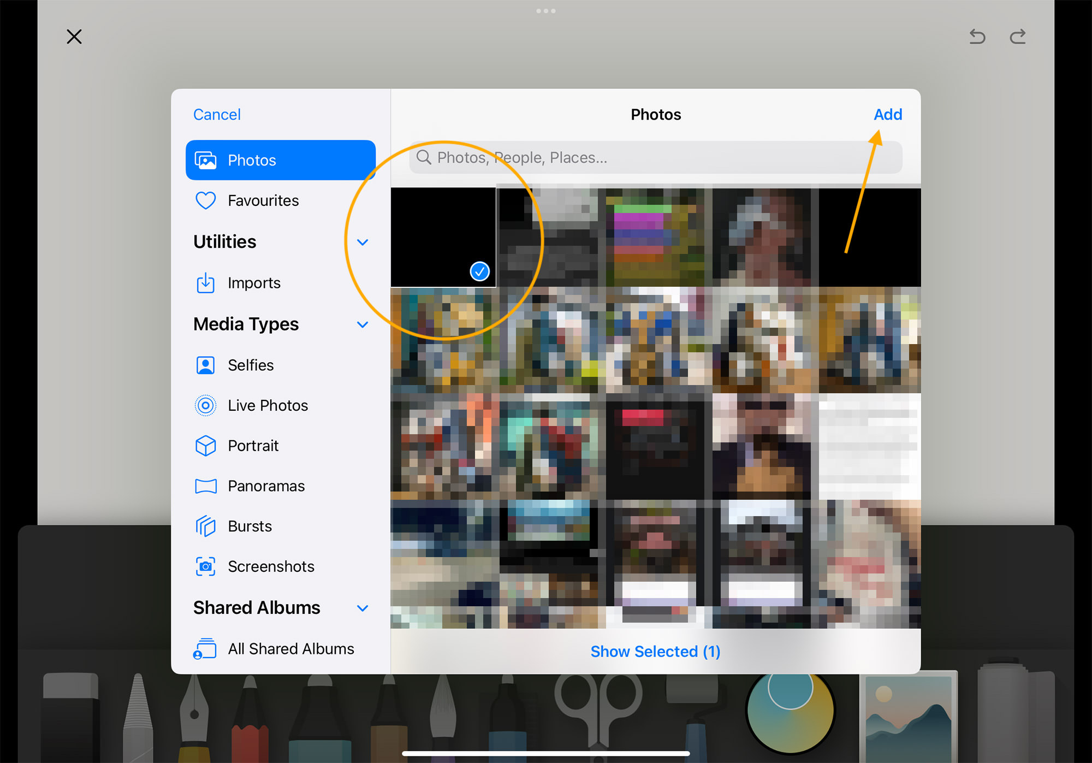Click the search magnifier icon

424,157
